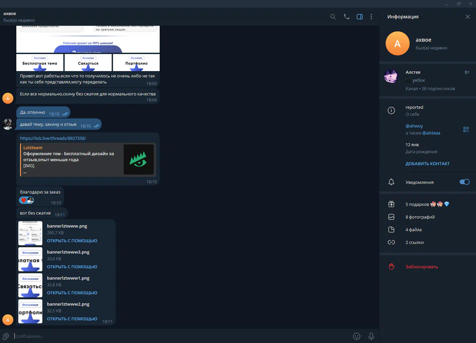Click bannerlztwww3.png file thumbnail
Screen dimensions: 476x343
pyautogui.click(x=30, y=259)
